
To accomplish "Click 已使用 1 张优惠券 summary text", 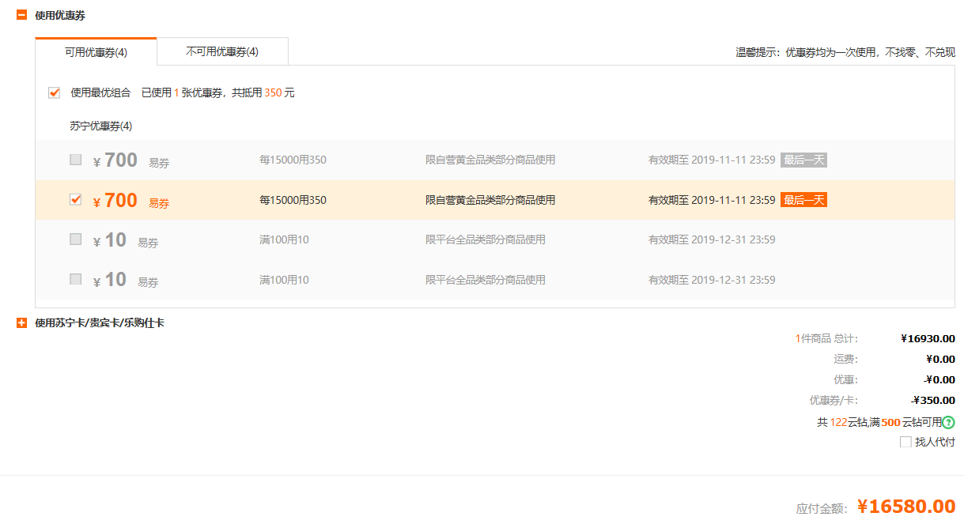I will tap(184, 92).
